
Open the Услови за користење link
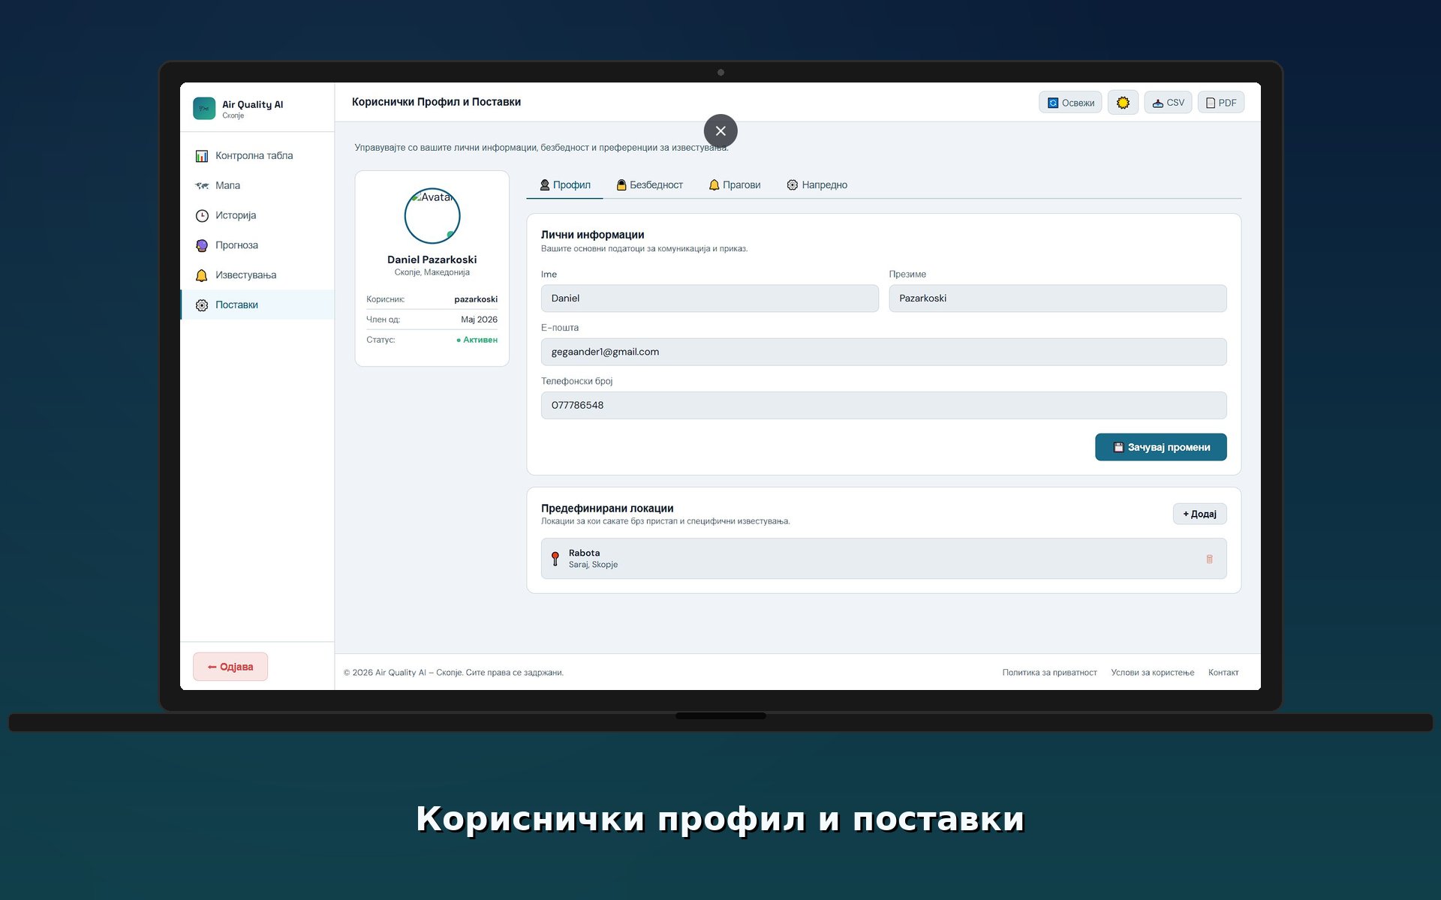pos(1152,673)
